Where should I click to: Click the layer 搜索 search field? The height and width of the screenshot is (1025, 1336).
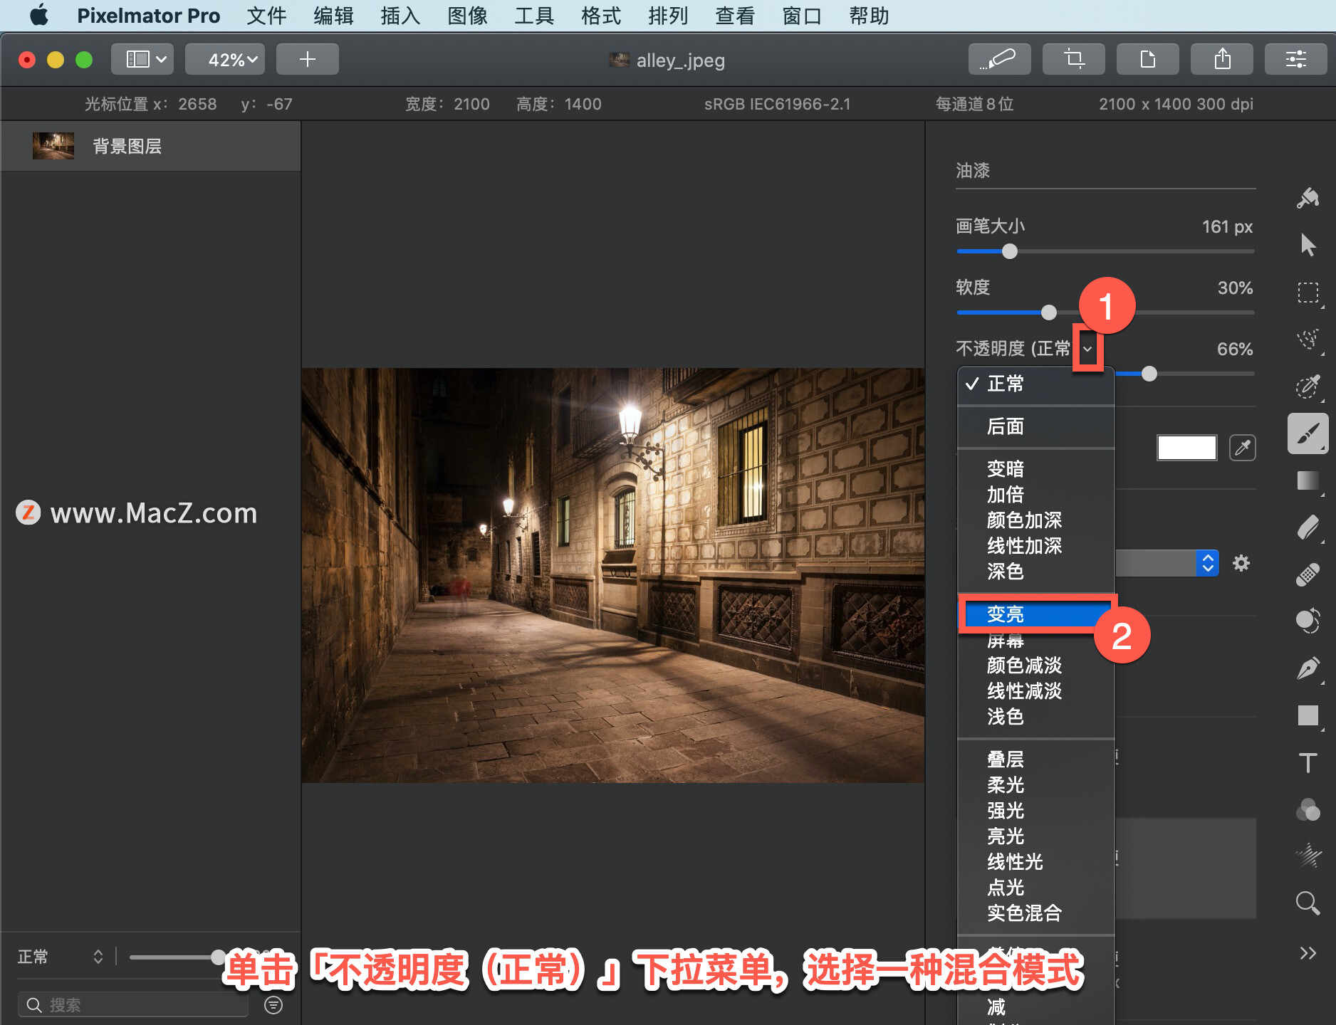pos(133,1004)
